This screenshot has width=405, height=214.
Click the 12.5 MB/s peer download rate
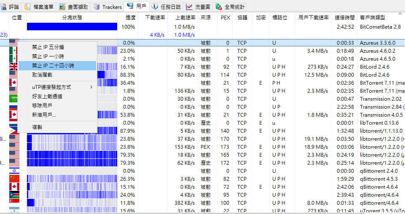(x=316, y=75)
